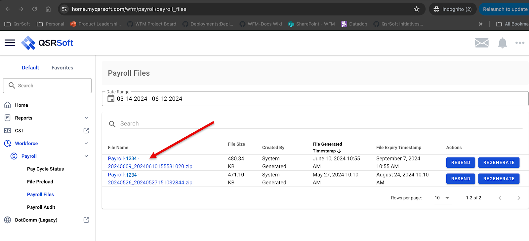The width and height of the screenshot is (529, 241).
Task: Open the notifications bell
Action: click(503, 43)
